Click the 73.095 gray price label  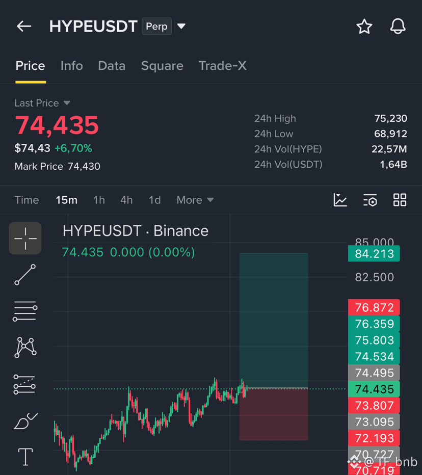pyautogui.click(x=374, y=421)
